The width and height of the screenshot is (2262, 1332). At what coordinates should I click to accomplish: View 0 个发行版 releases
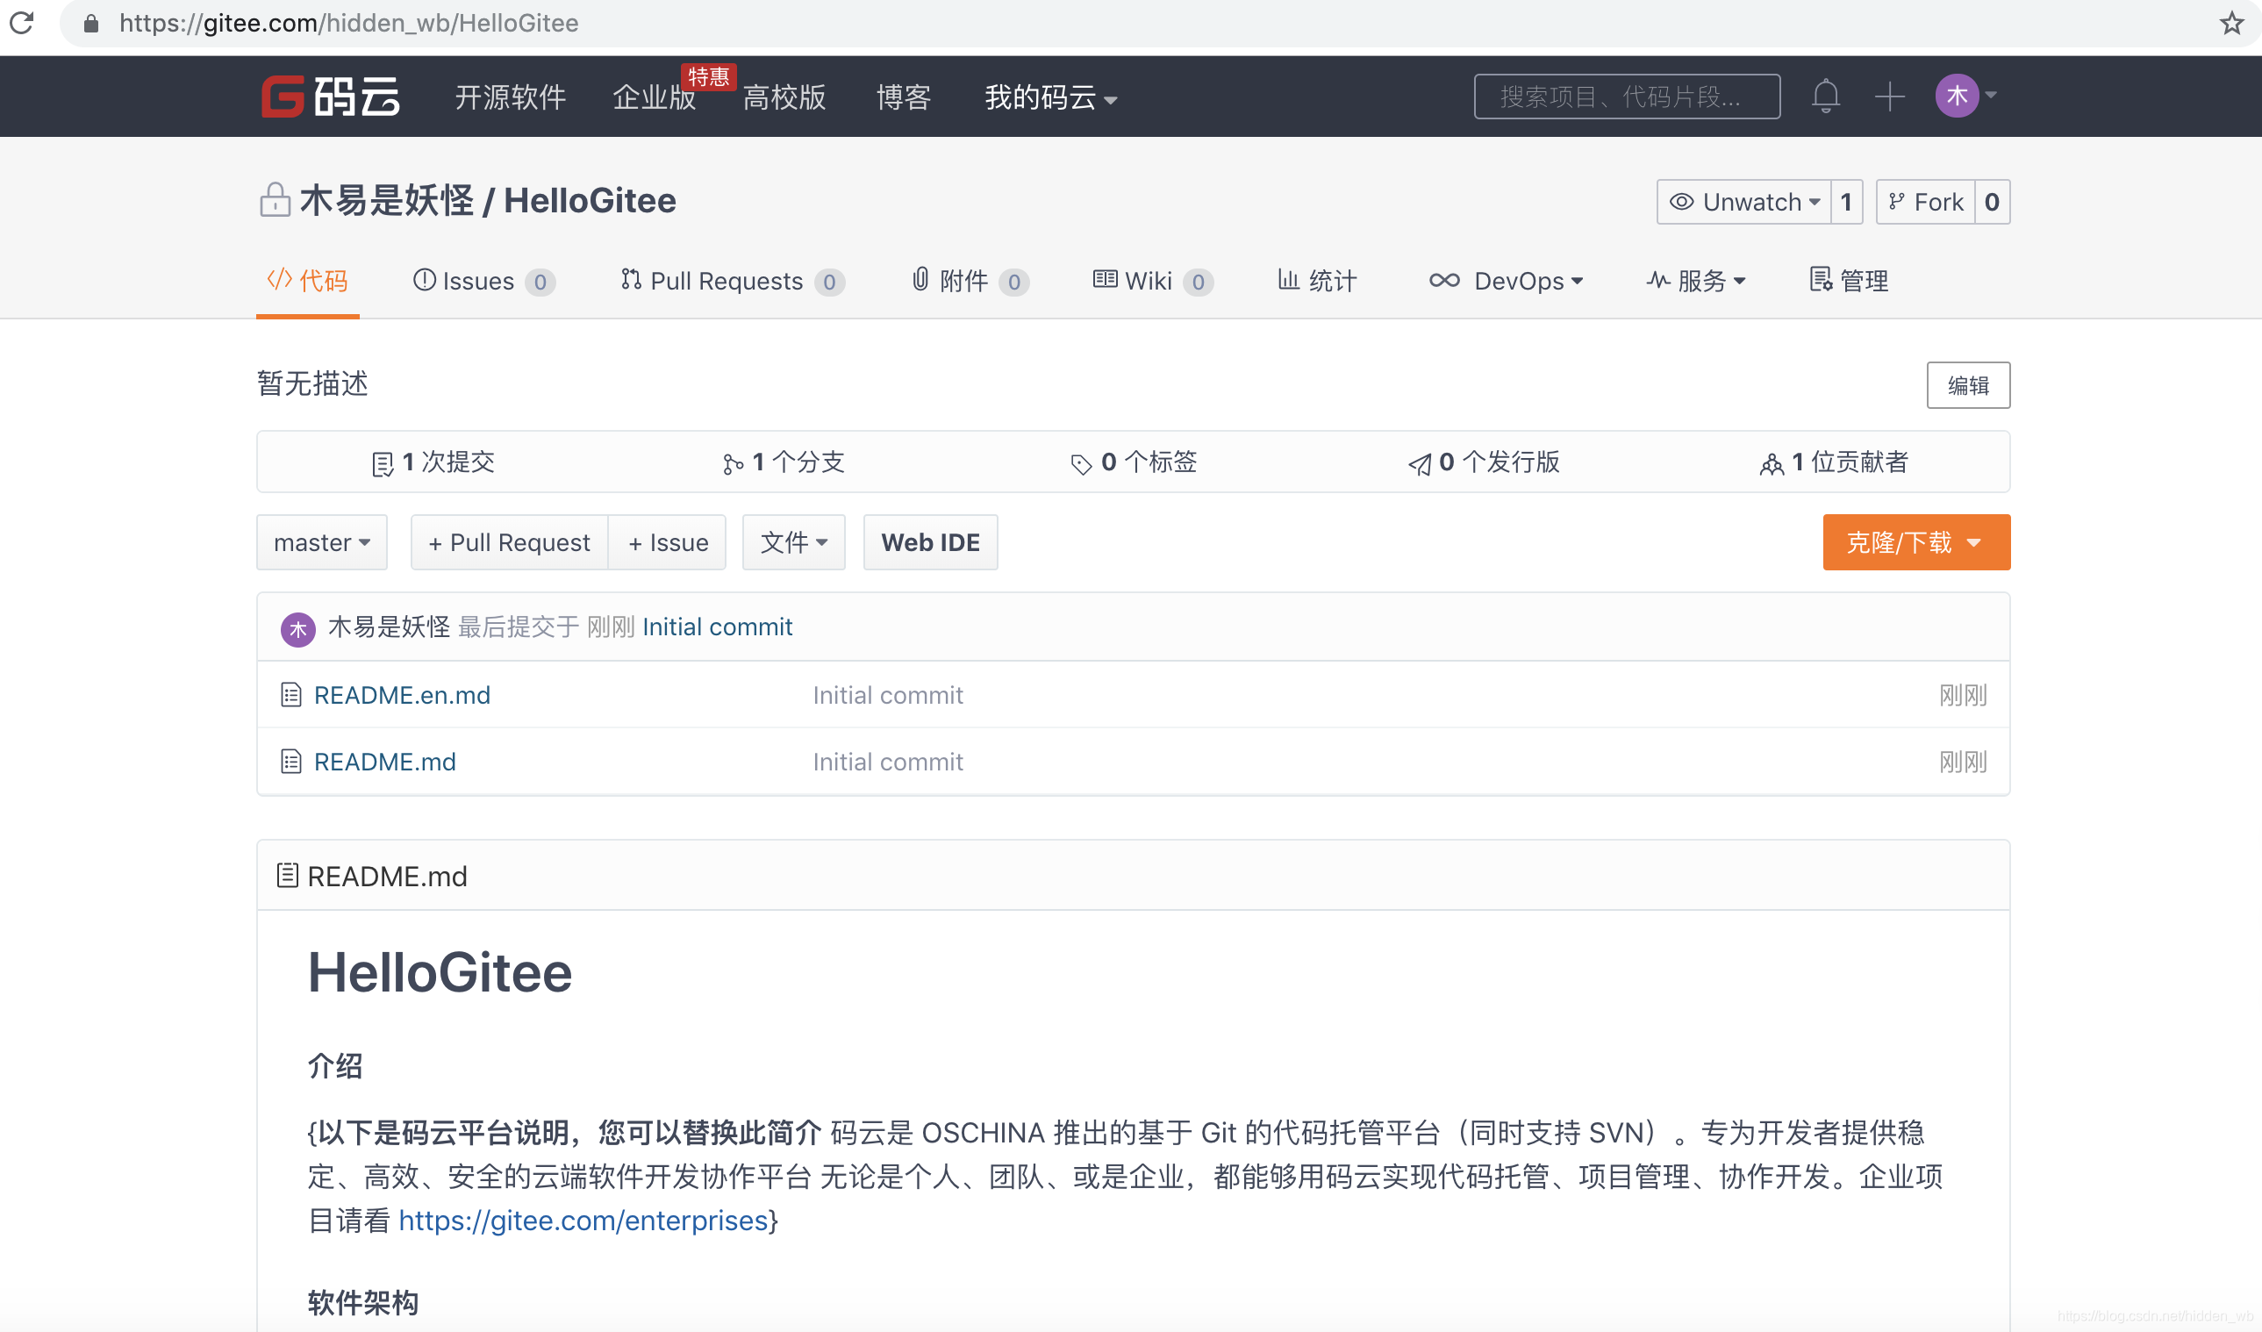[1484, 462]
